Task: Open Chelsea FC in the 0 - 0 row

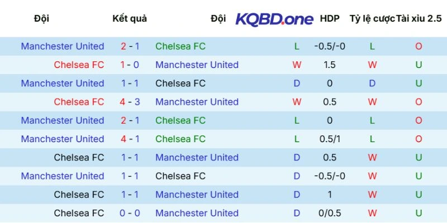Action: (x=79, y=213)
